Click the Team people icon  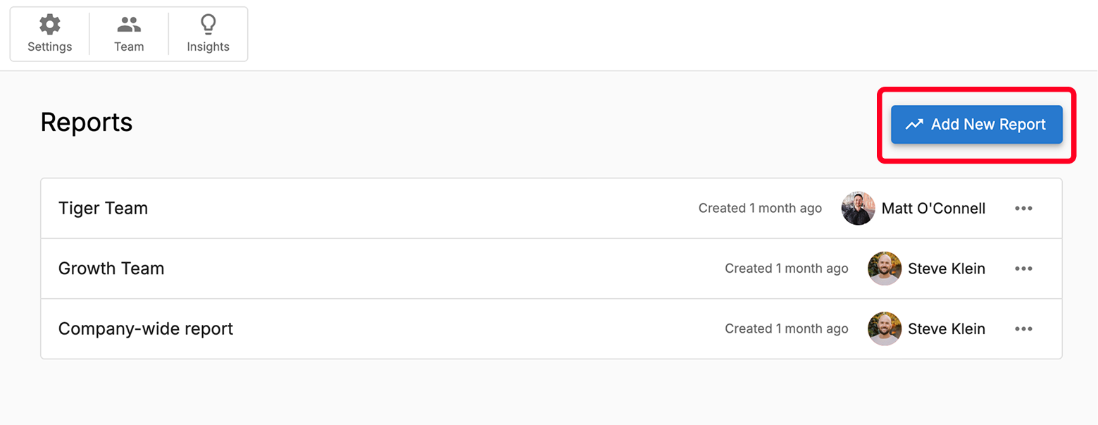point(129,25)
